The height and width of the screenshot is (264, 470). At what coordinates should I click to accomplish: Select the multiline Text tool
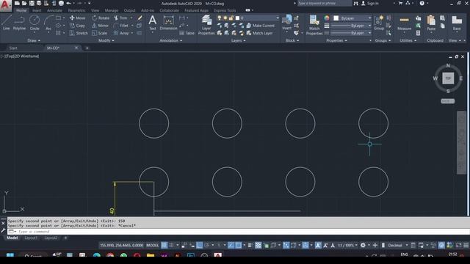point(153,23)
